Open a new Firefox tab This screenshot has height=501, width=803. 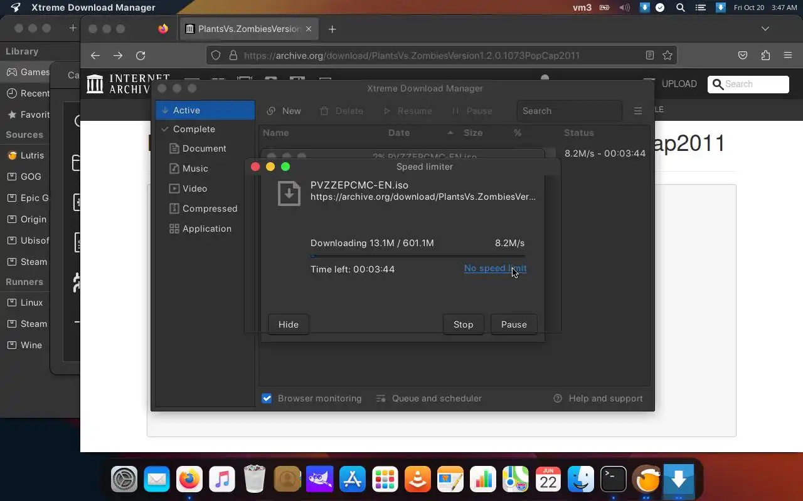click(x=332, y=29)
